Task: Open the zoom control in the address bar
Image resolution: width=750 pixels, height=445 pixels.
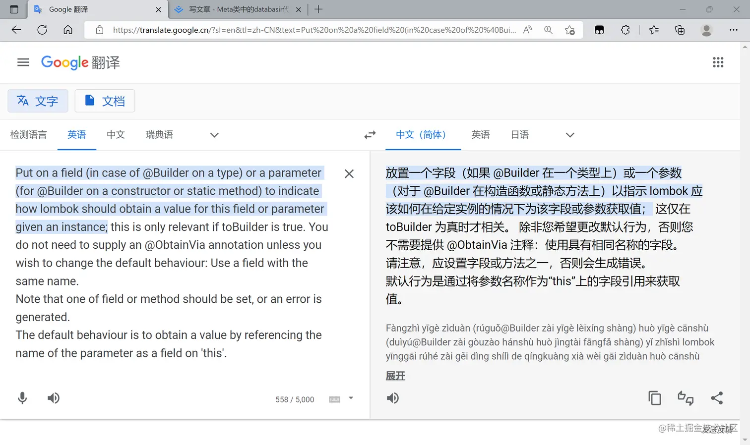Action: point(548,30)
